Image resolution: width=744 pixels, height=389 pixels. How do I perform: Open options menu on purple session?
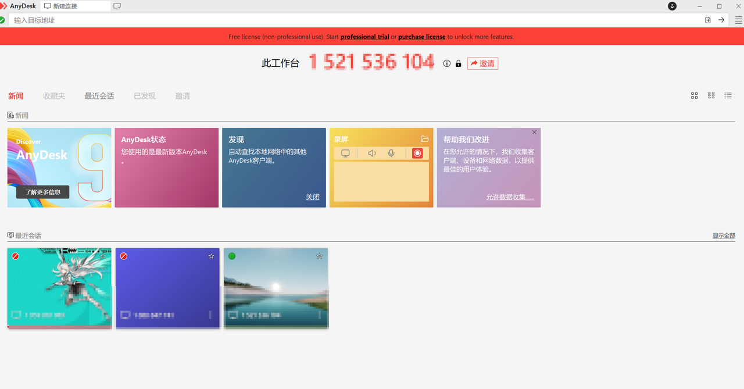(x=211, y=315)
